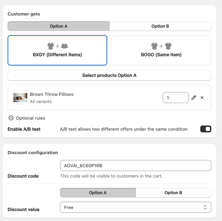Image resolution: width=222 pixels, height=221 pixels.
Task: Select the BXGY (Different items) offer type
Action: click(x=57, y=50)
